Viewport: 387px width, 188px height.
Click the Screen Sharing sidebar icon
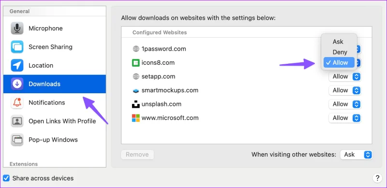pyautogui.click(x=17, y=47)
